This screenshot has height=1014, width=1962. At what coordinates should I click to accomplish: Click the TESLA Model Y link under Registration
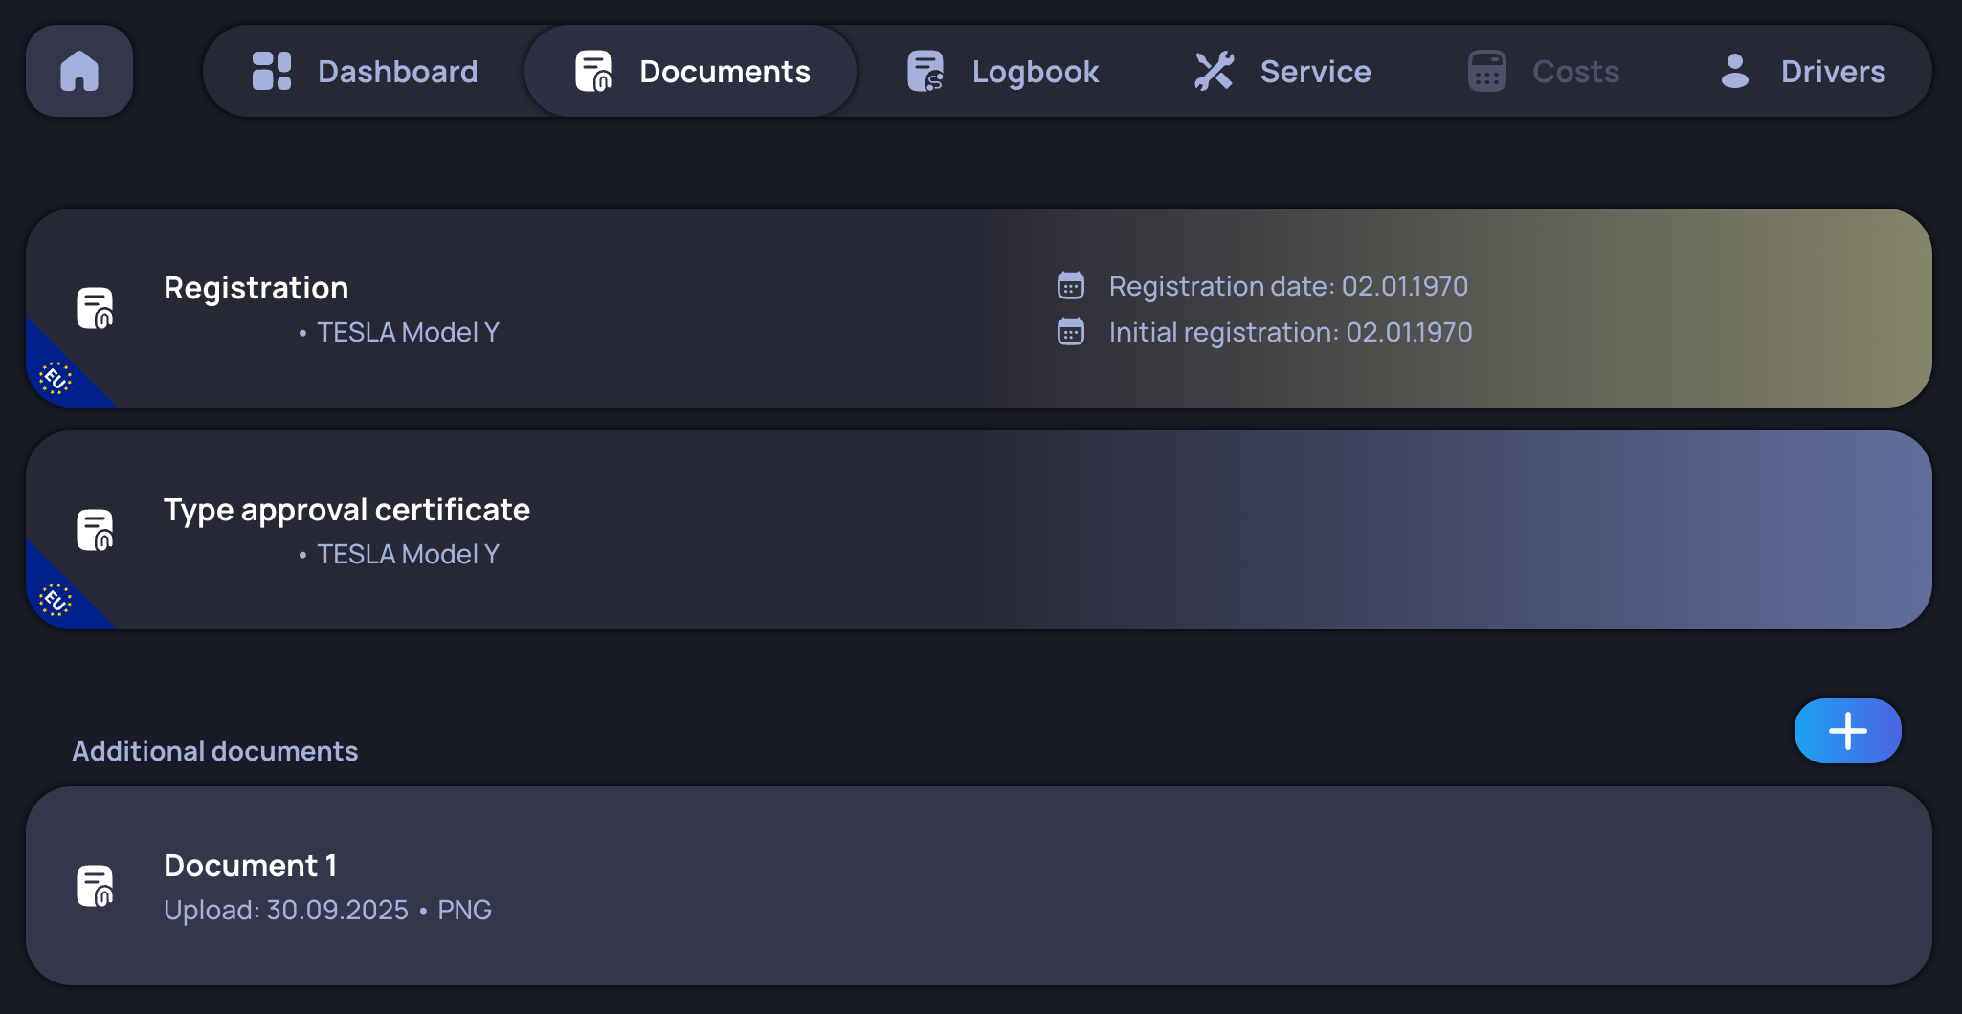coord(408,332)
